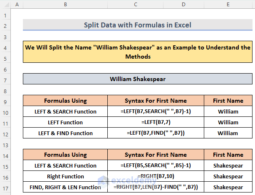Select column E header

(x=228, y=5)
